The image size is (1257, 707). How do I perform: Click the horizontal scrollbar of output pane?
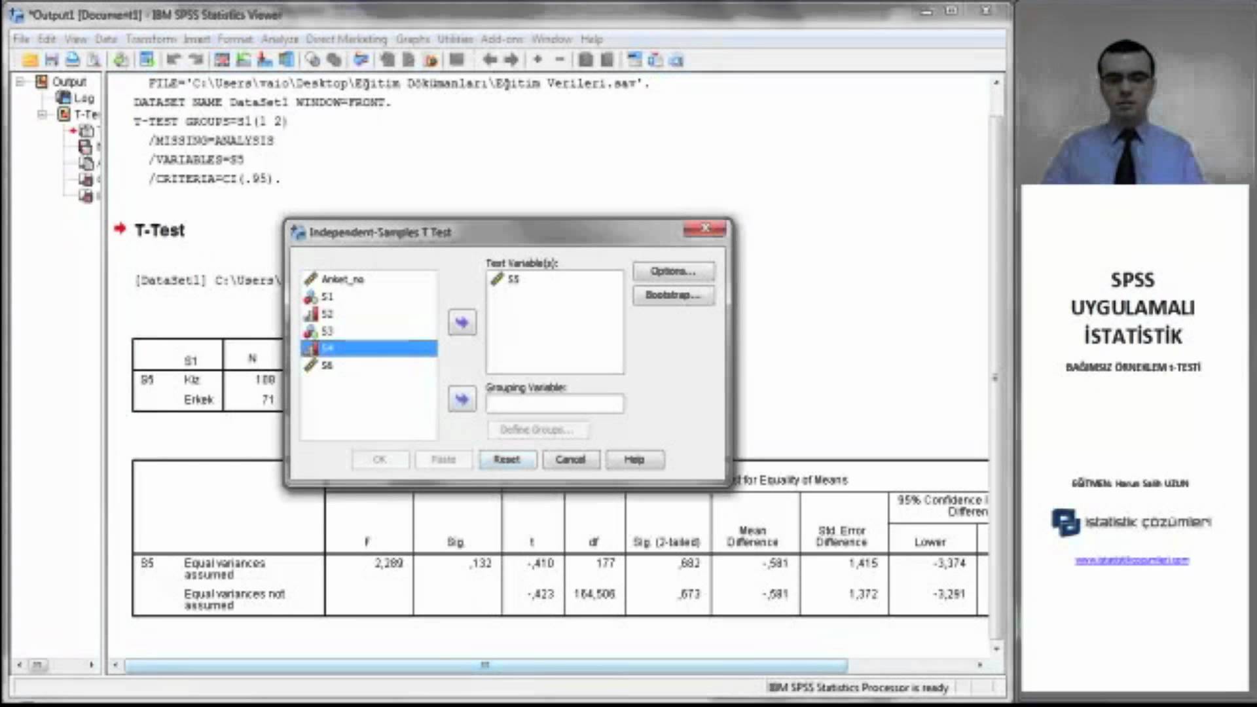click(x=486, y=666)
